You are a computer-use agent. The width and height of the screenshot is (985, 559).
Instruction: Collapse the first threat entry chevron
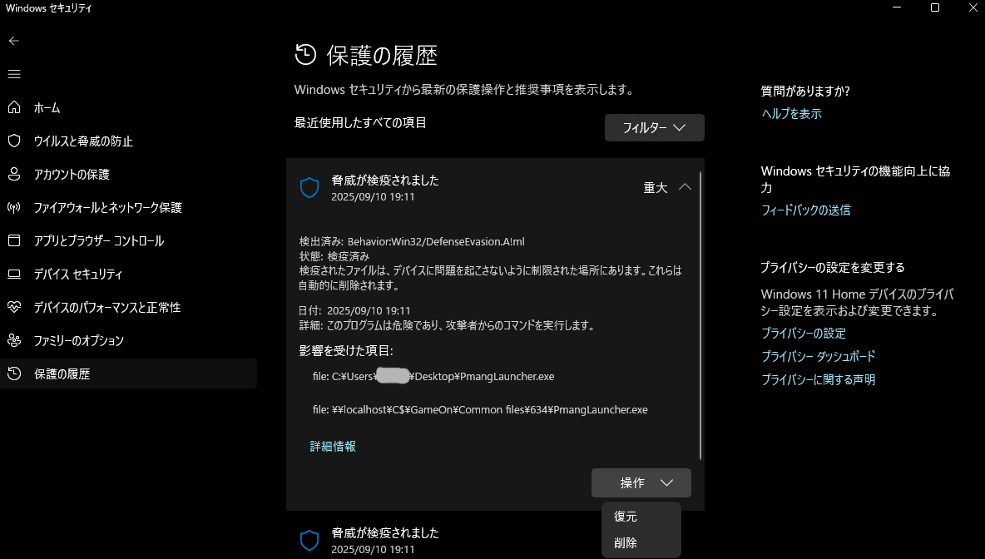tap(685, 187)
